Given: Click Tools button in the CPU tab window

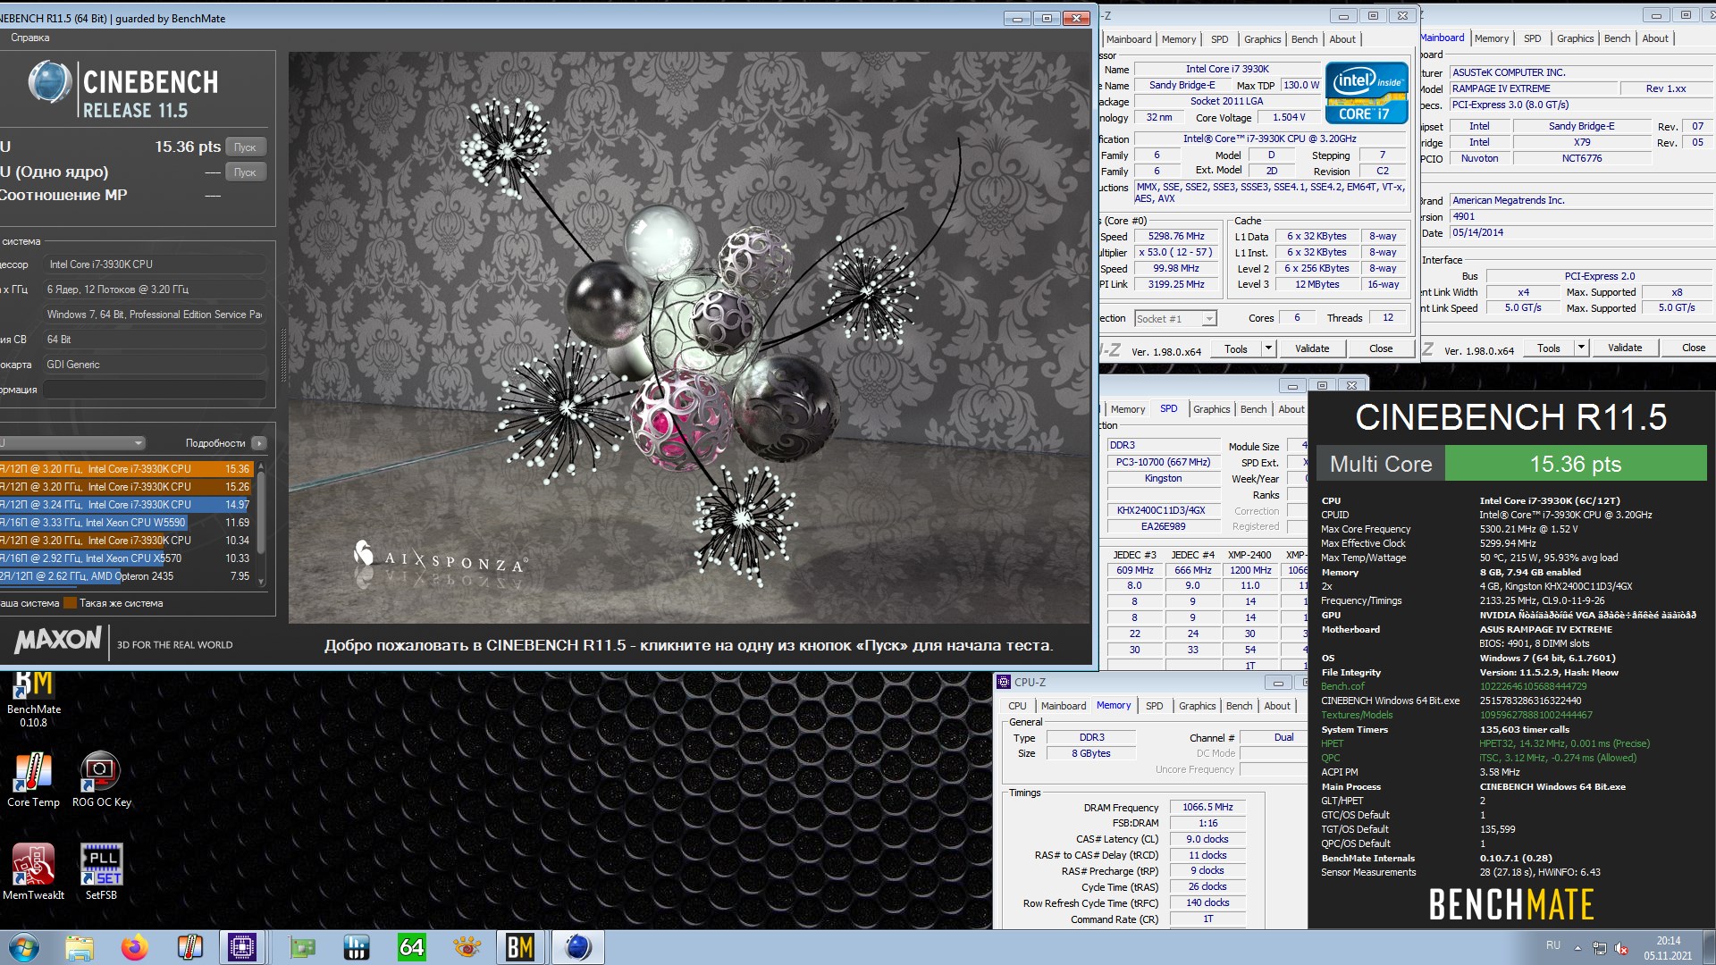Looking at the screenshot, I should point(1236,349).
